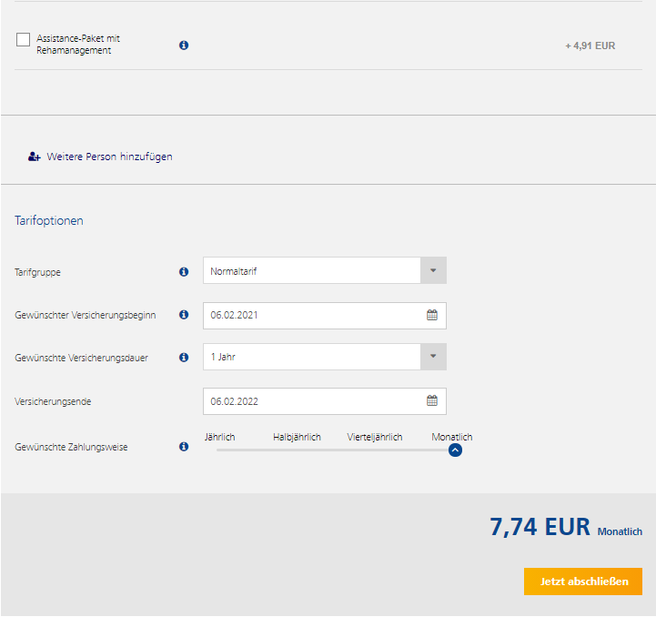Screen dimensions: 656x617
Task: Click Jetzt abschließen button
Action: pyautogui.click(x=583, y=582)
